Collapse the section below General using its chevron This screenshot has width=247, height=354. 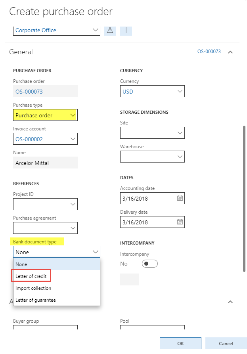point(230,302)
